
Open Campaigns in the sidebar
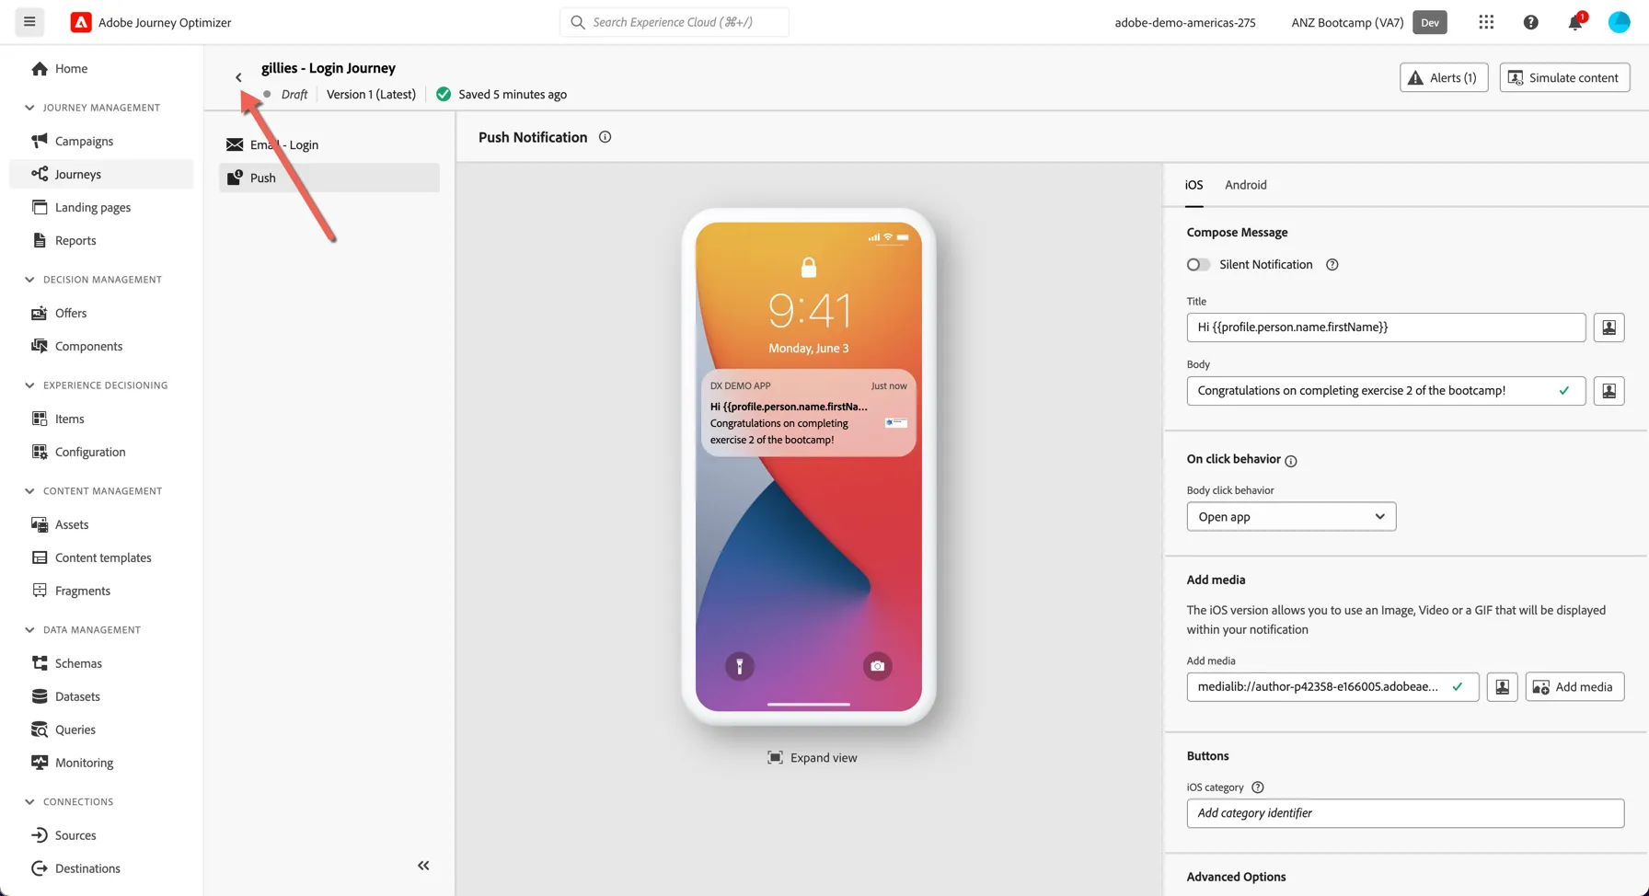click(x=101, y=141)
